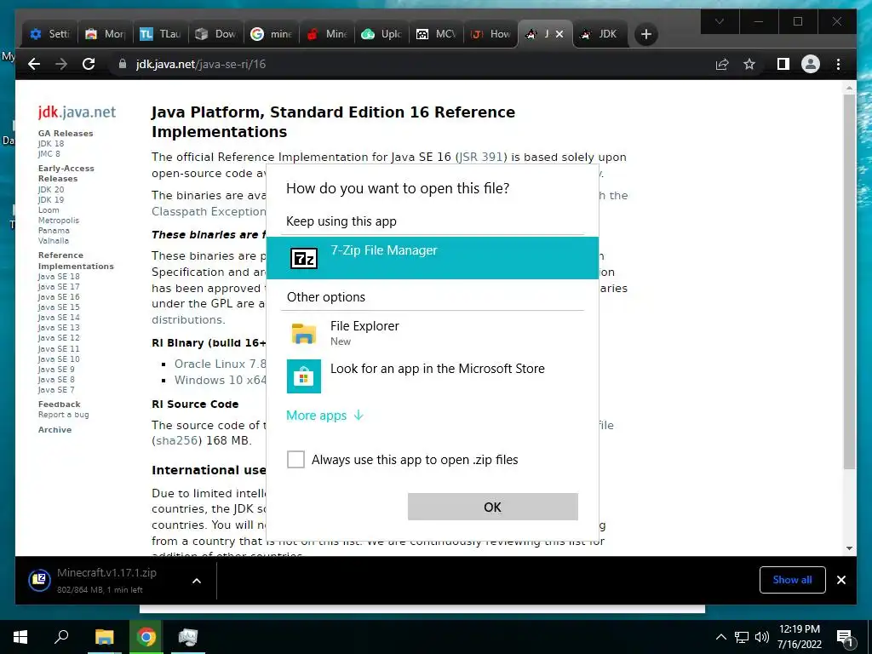Click the browser forward arrow

[61, 64]
